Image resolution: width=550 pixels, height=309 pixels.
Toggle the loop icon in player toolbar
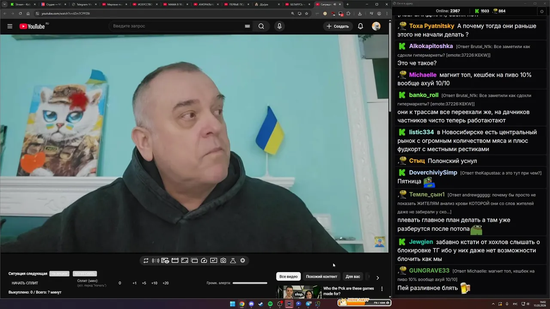coord(146,261)
